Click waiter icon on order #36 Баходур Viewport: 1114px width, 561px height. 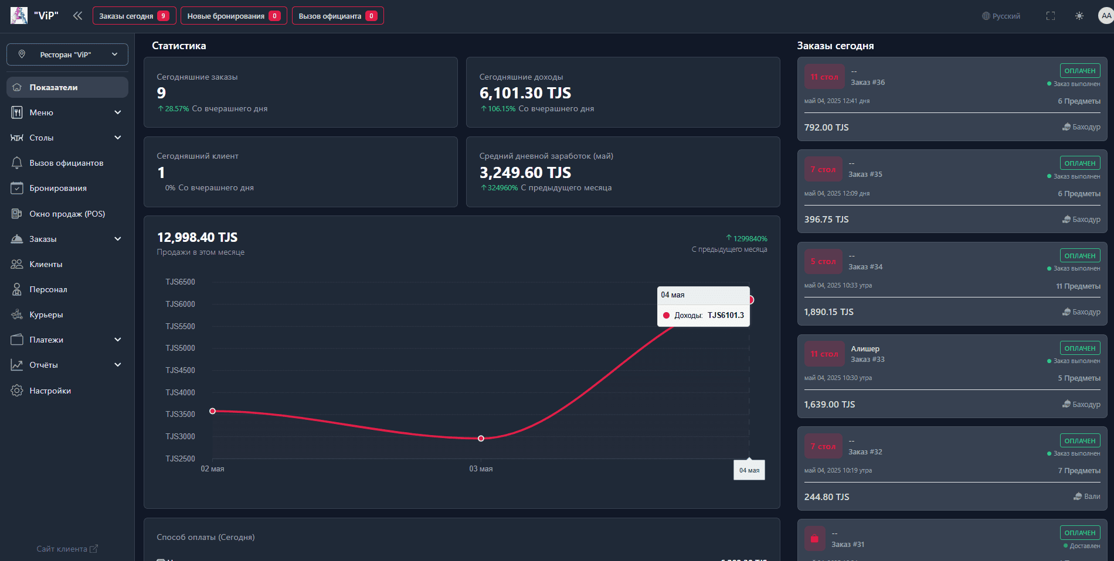(x=1067, y=127)
